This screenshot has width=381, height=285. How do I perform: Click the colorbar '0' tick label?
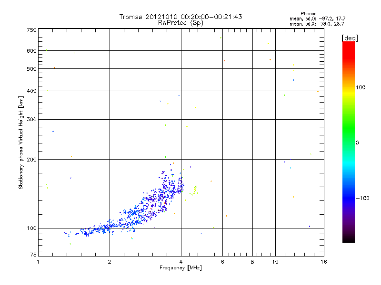357,143
